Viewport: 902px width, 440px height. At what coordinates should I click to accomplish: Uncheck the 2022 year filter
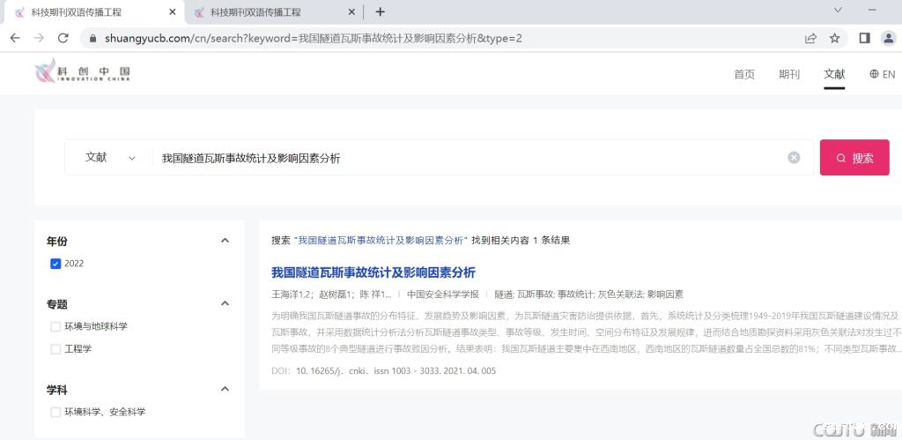56,264
